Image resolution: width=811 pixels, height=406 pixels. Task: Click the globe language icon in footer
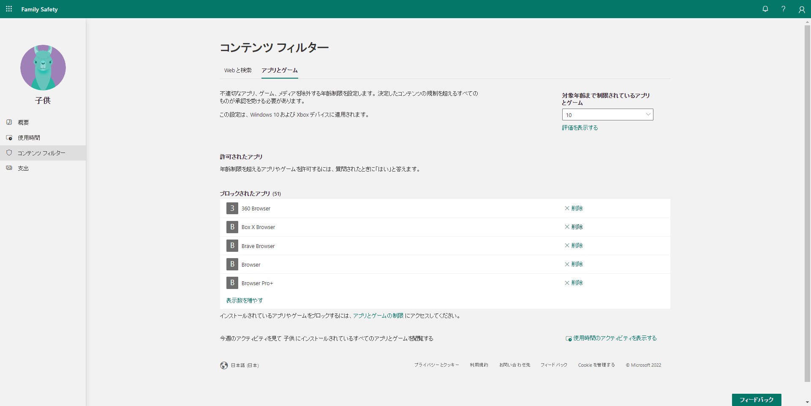point(224,365)
